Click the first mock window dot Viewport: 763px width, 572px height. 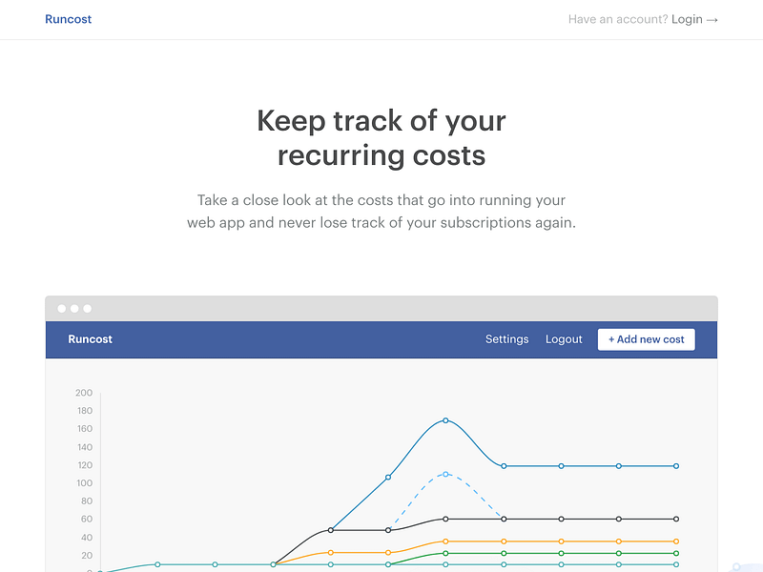pos(62,308)
